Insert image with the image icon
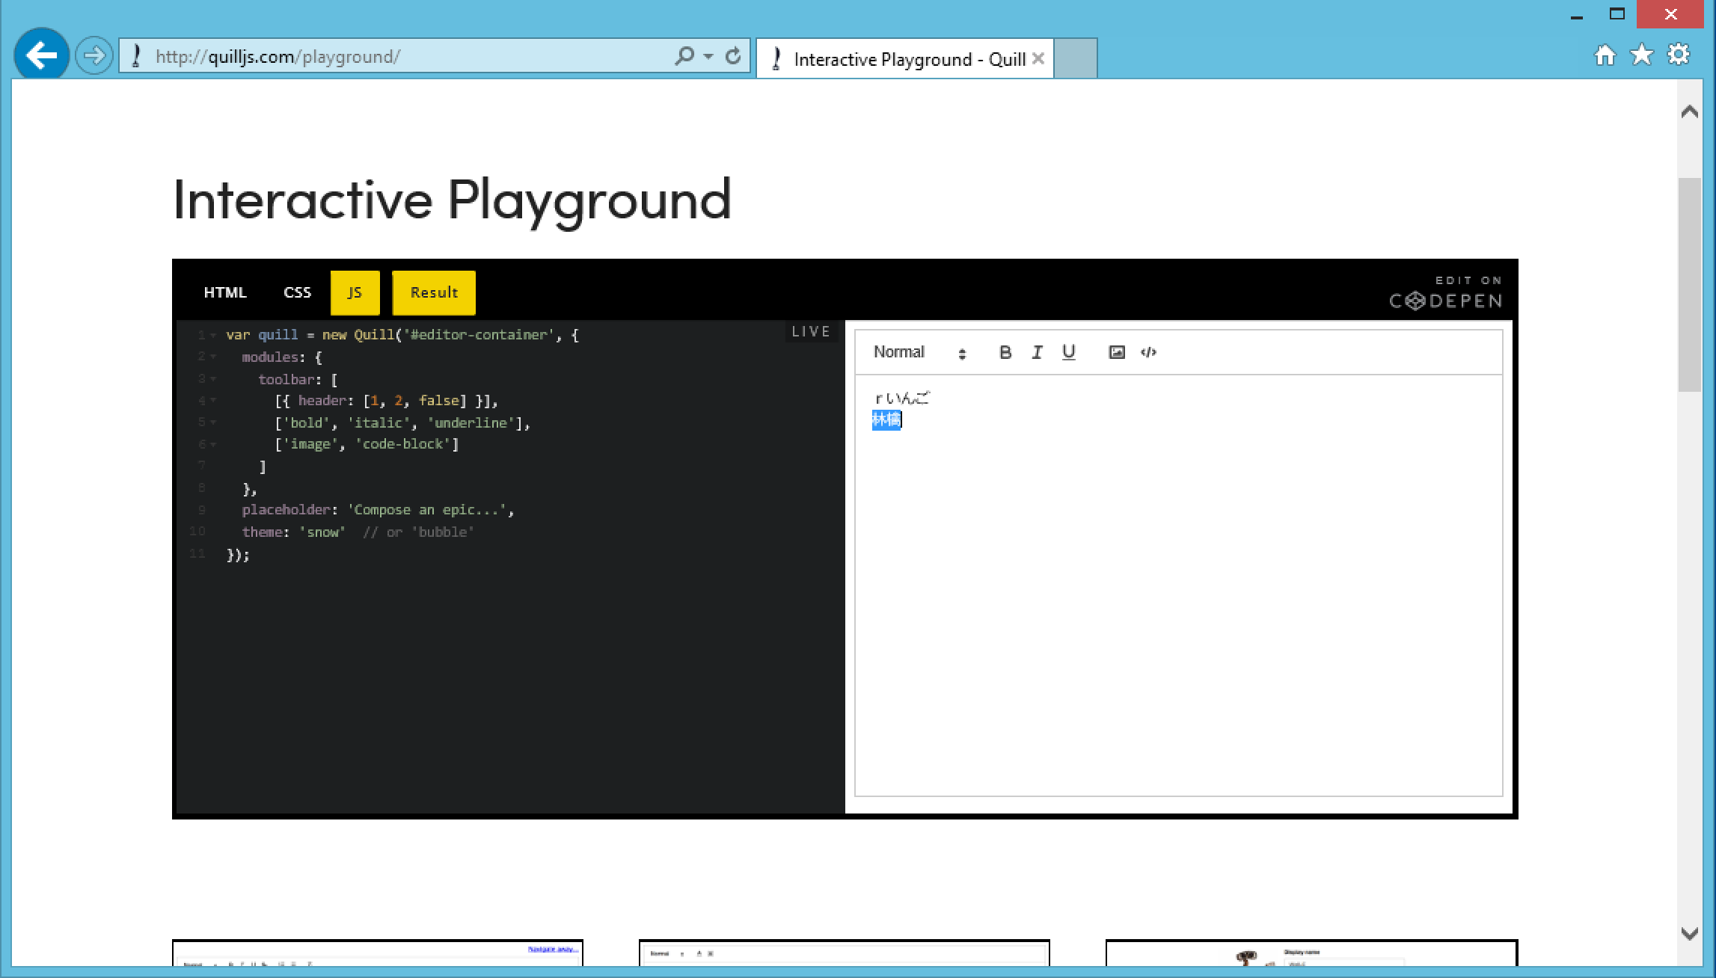Viewport: 1716px width, 978px height. click(x=1117, y=352)
